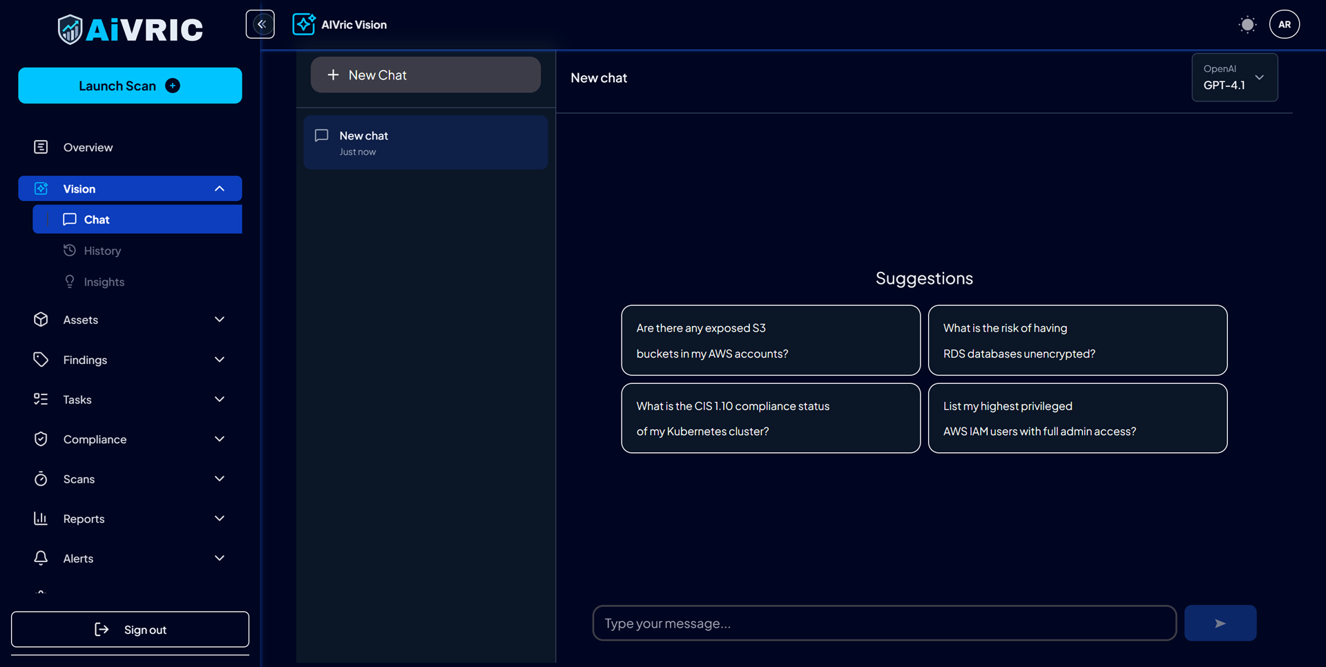Collapse the sidebar with double-chevron button
Screen dimensions: 1326x667
click(x=260, y=24)
